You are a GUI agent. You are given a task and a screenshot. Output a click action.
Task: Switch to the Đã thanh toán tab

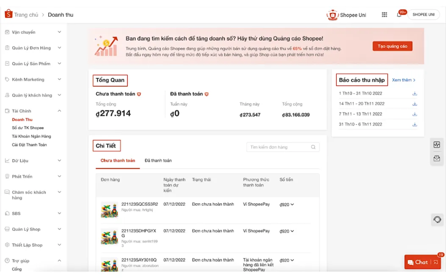click(x=158, y=161)
